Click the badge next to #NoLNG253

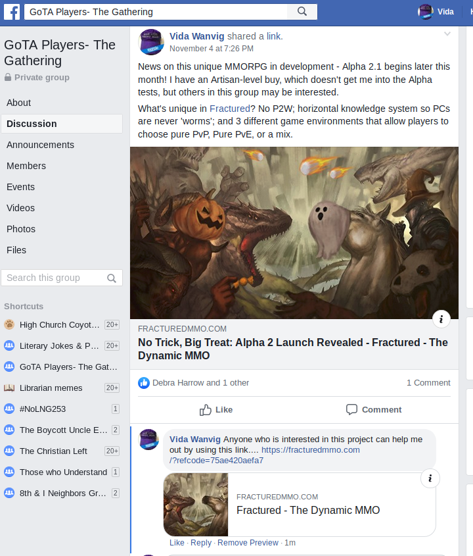coord(116,409)
